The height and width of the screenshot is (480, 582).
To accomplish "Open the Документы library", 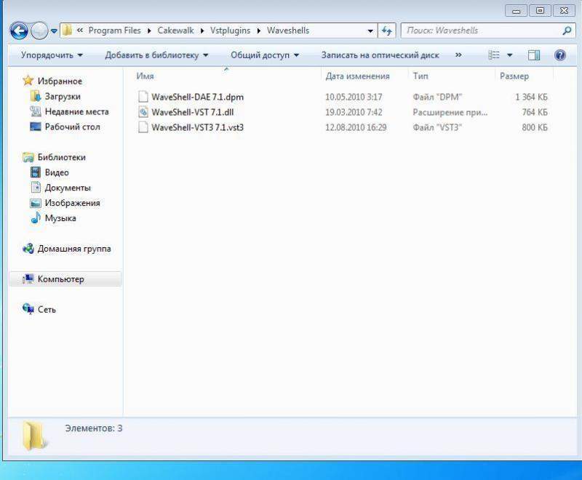I will [68, 188].
